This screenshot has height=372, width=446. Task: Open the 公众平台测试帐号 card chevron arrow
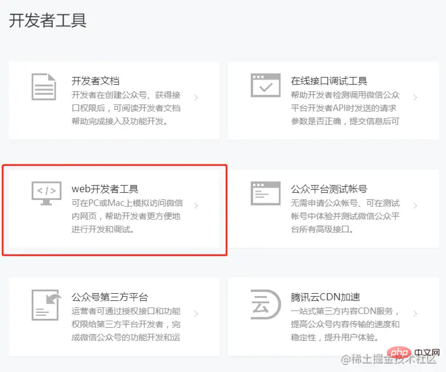[x=416, y=205]
